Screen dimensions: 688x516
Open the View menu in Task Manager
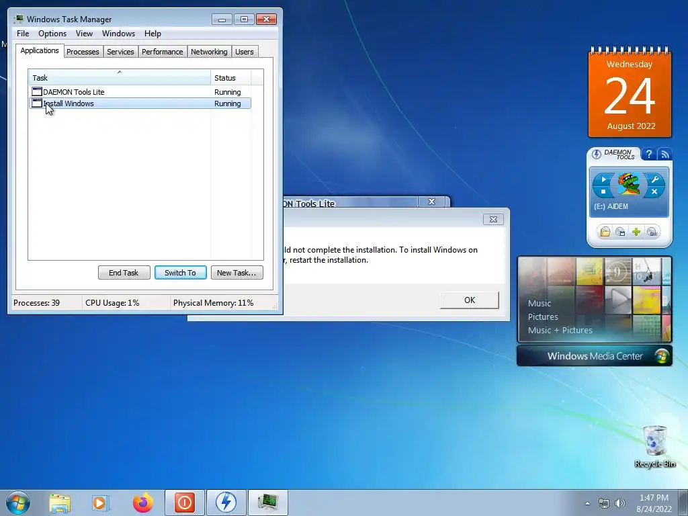click(x=84, y=34)
